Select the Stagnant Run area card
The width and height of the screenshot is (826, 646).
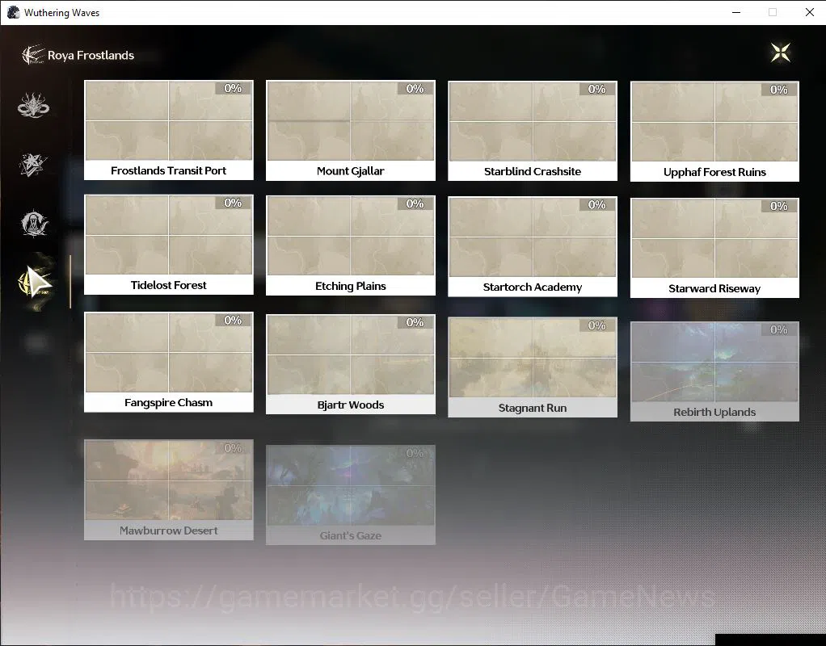533,367
